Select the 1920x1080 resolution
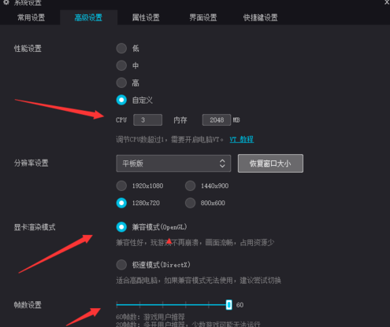Image resolution: width=390 pixels, height=327 pixels. click(x=121, y=186)
